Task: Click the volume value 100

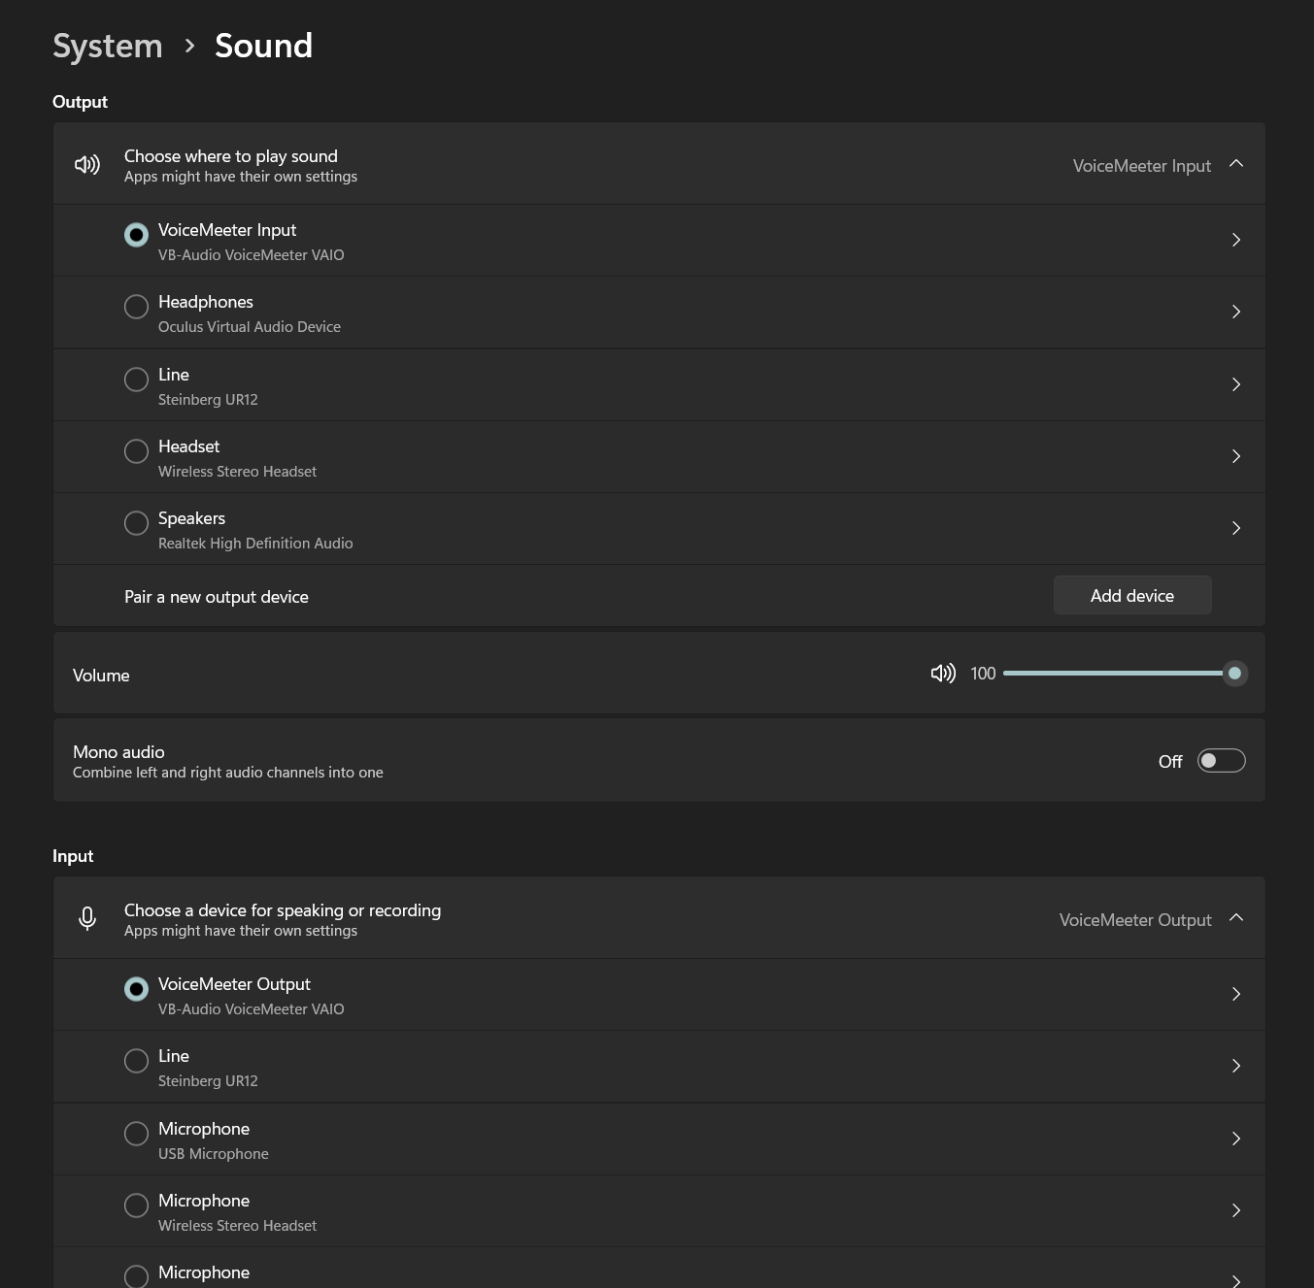Action: [x=983, y=674]
